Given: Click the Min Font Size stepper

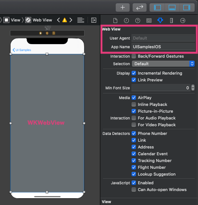Looking at the screenshot, I should click(x=193, y=88).
